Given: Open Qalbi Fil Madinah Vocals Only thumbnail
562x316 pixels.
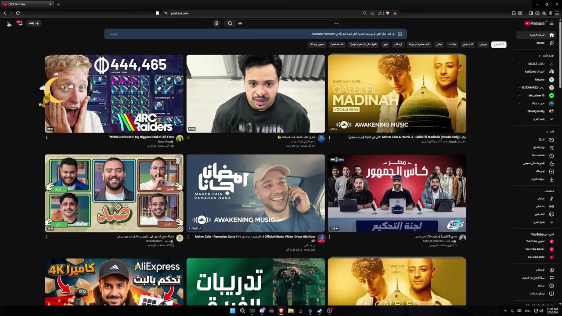Looking at the screenshot, I should pos(397,93).
